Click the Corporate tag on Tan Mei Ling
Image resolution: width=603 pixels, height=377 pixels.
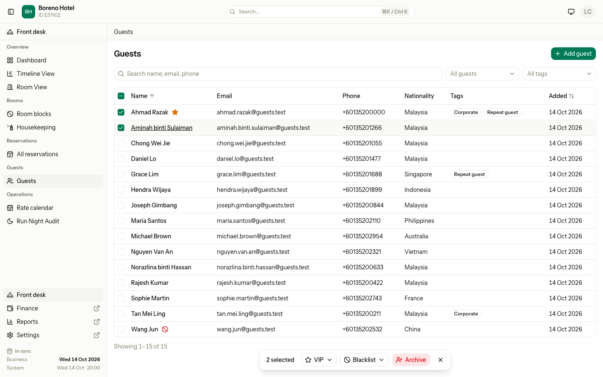pos(466,314)
